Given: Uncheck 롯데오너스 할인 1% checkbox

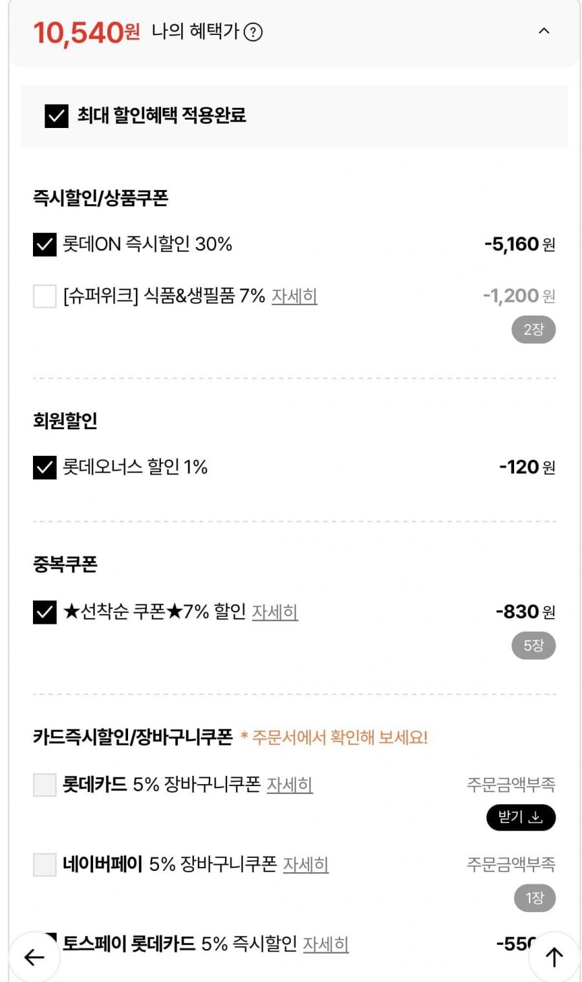Looking at the screenshot, I should tap(45, 467).
